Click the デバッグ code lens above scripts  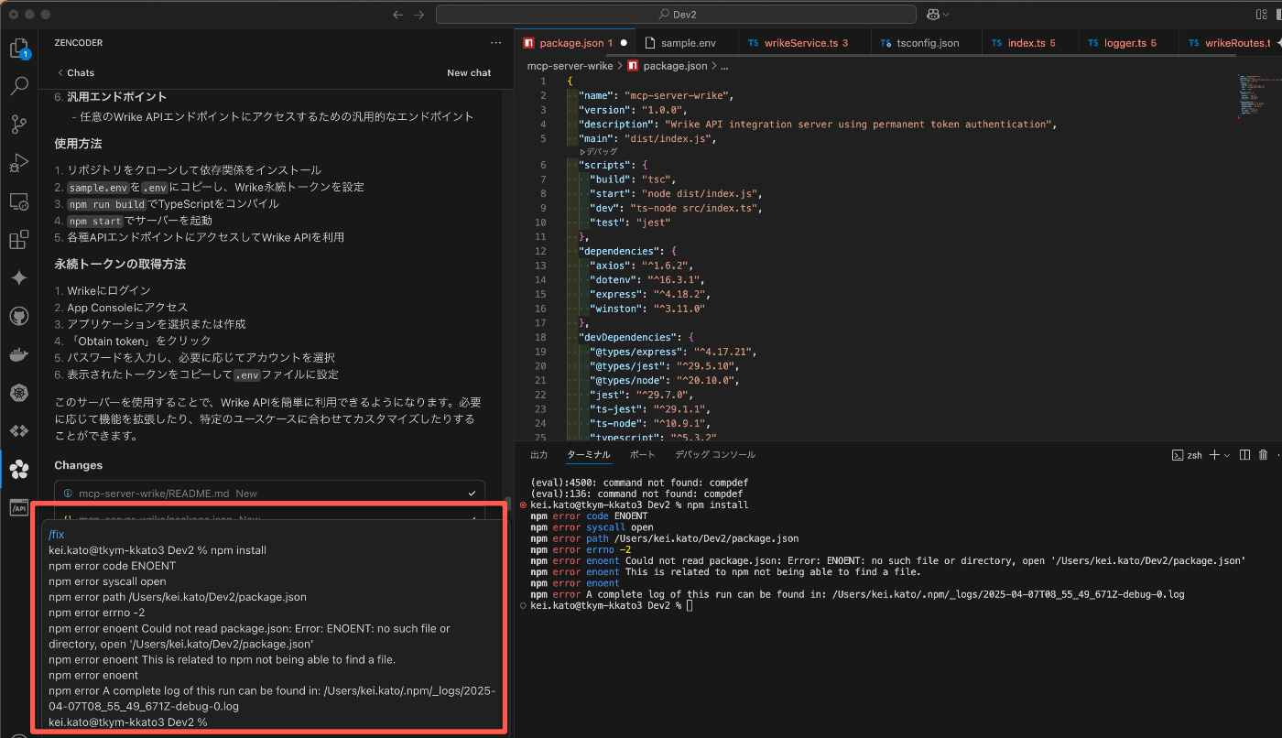[x=599, y=152]
